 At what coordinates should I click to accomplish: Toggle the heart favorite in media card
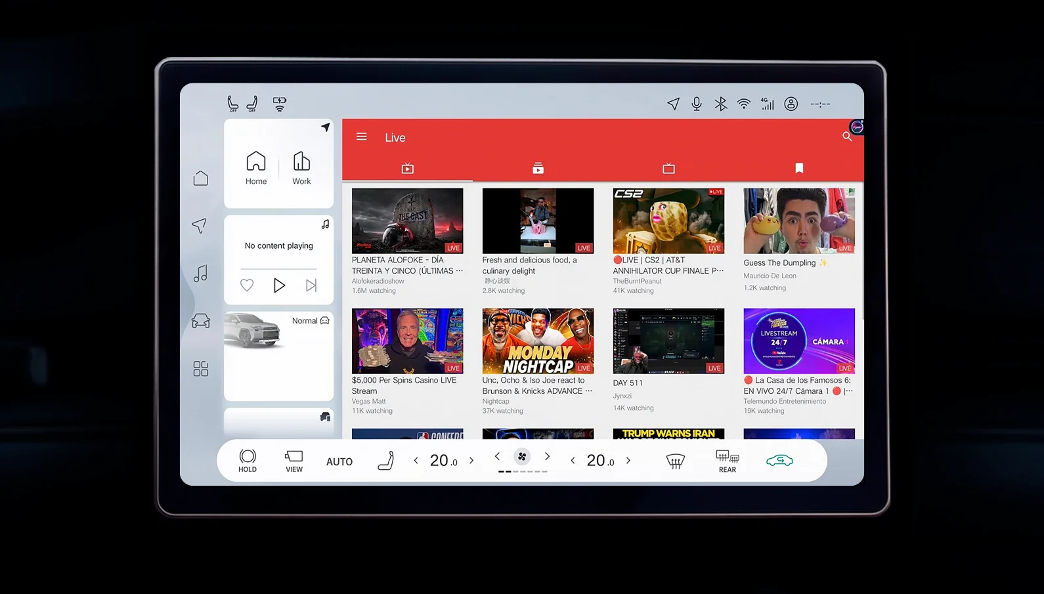click(247, 286)
